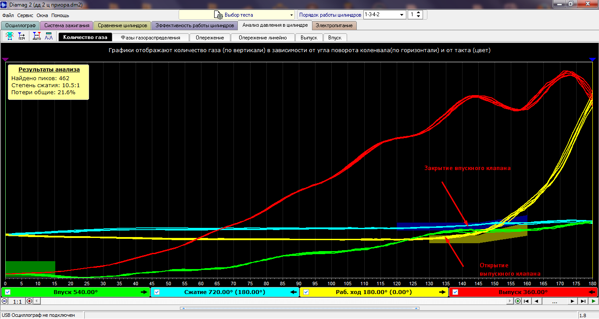This screenshot has width=599, height=319.
Task: Click the 'Степень сжатия: 10.5:1' text
Action: (45, 85)
